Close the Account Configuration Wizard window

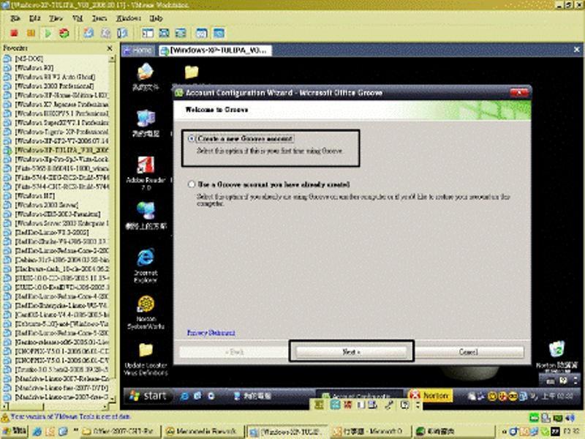point(519,93)
